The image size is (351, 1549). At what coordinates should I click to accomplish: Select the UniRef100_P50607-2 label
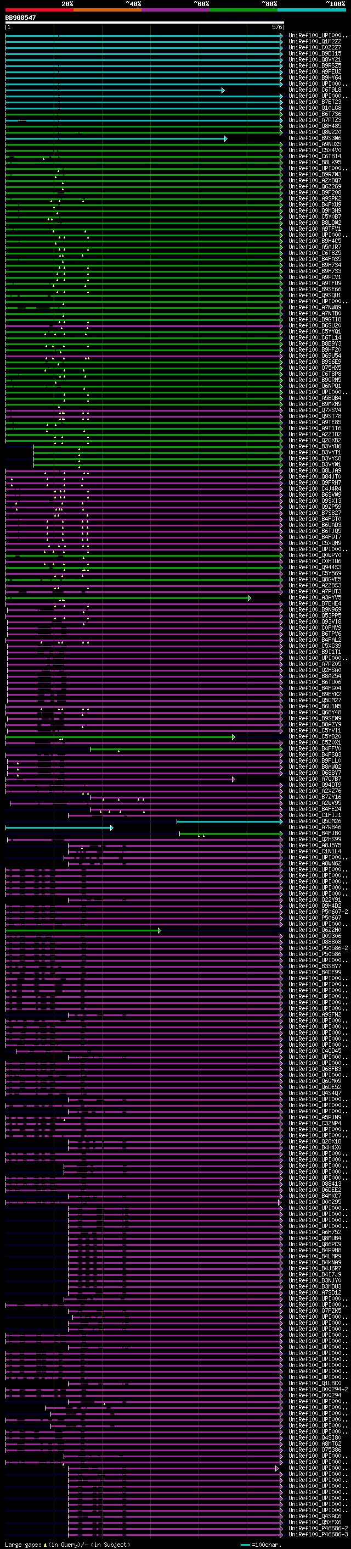point(318,912)
